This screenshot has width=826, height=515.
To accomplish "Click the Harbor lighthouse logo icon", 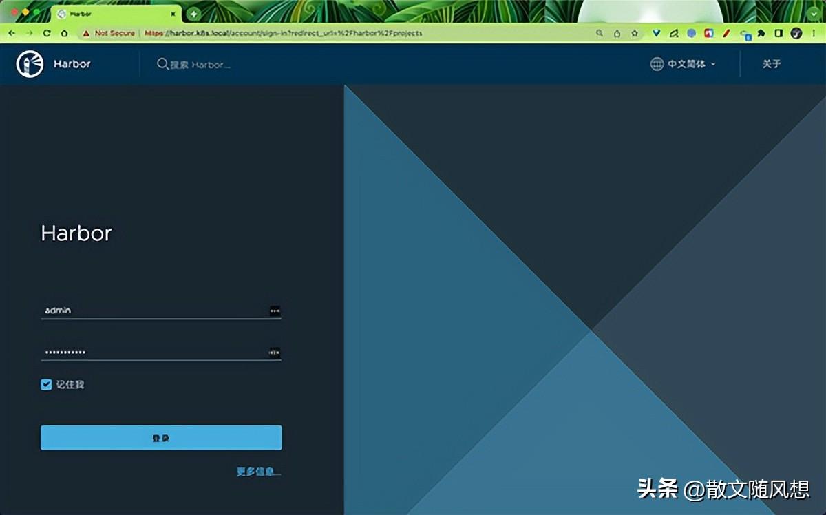I will click(30, 64).
